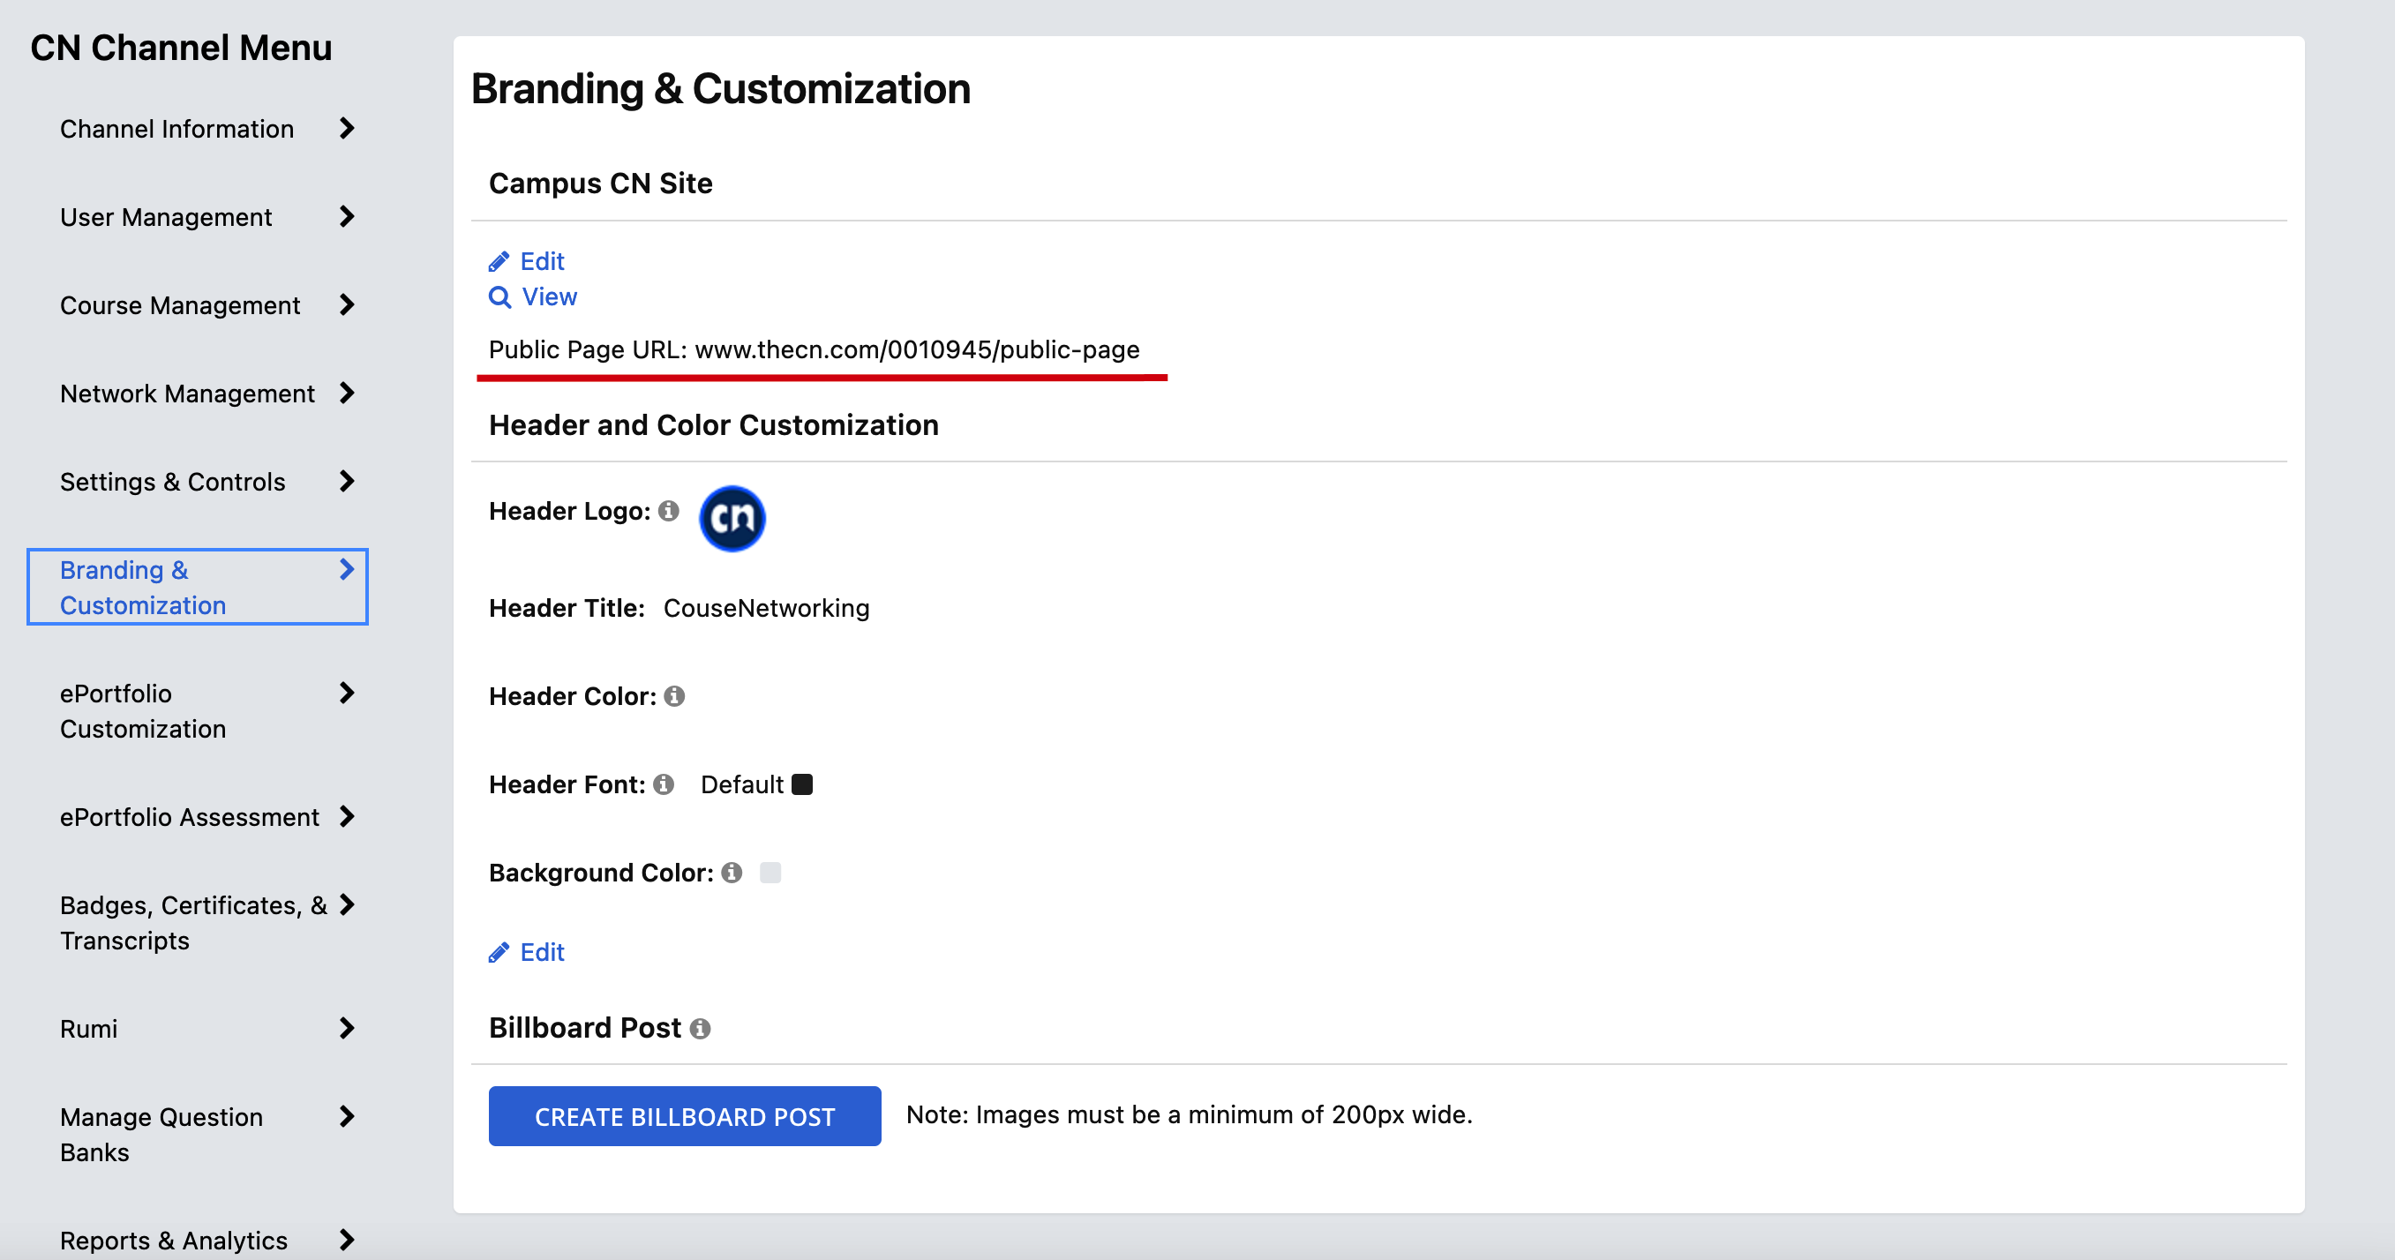Click the public page URL www.thecn.com/0010945/public-page

[917, 349]
